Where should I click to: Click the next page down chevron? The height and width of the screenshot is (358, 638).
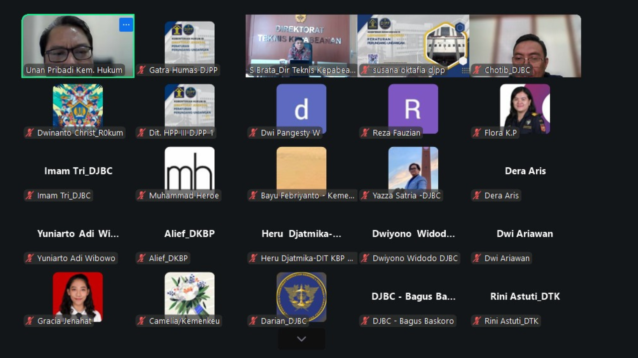[301, 339]
